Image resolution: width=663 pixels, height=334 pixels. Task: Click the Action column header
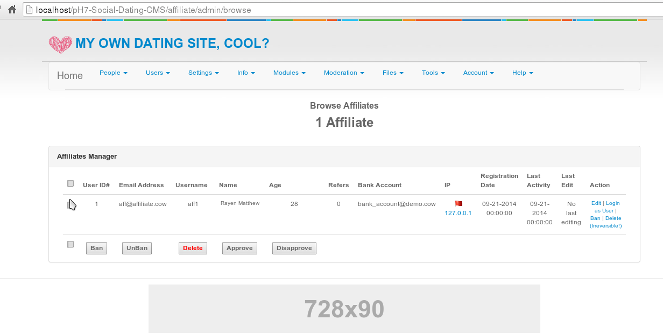tap(599, 185)
